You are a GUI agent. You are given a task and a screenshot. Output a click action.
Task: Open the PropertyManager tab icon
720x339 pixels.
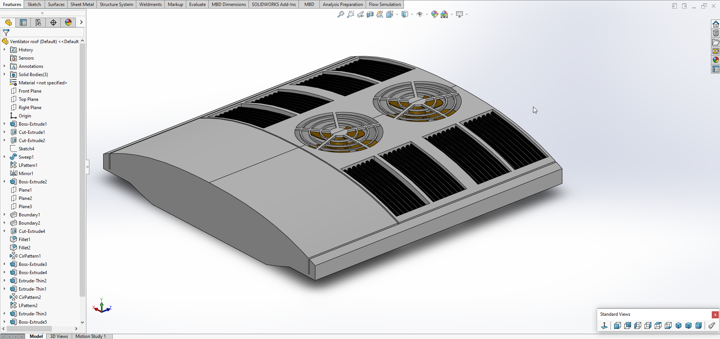click(23, 22)
